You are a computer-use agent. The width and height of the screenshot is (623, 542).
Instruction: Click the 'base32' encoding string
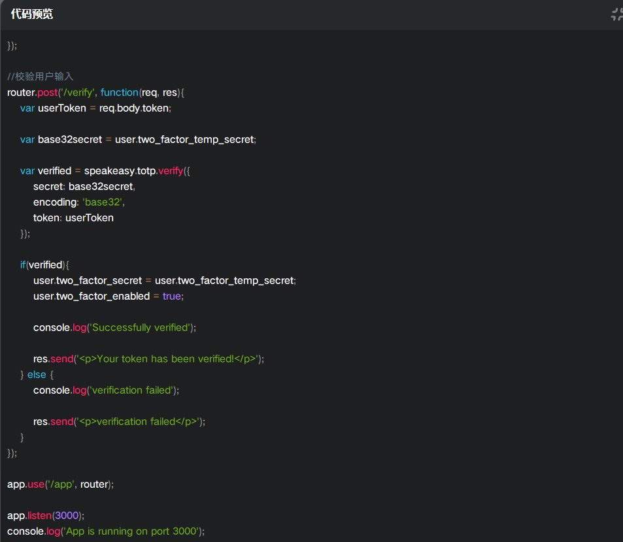pos(102,202)
